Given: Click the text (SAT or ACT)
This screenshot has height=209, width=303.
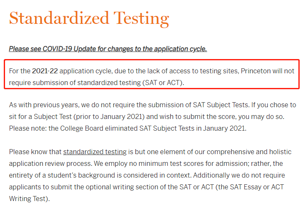Looking at the screenshot, I should (x=163, y=83).
